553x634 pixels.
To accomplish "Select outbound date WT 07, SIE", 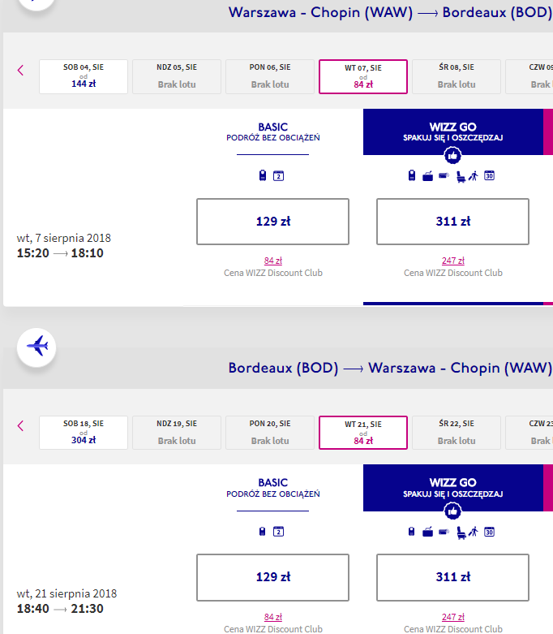I will tap(363, 76).
